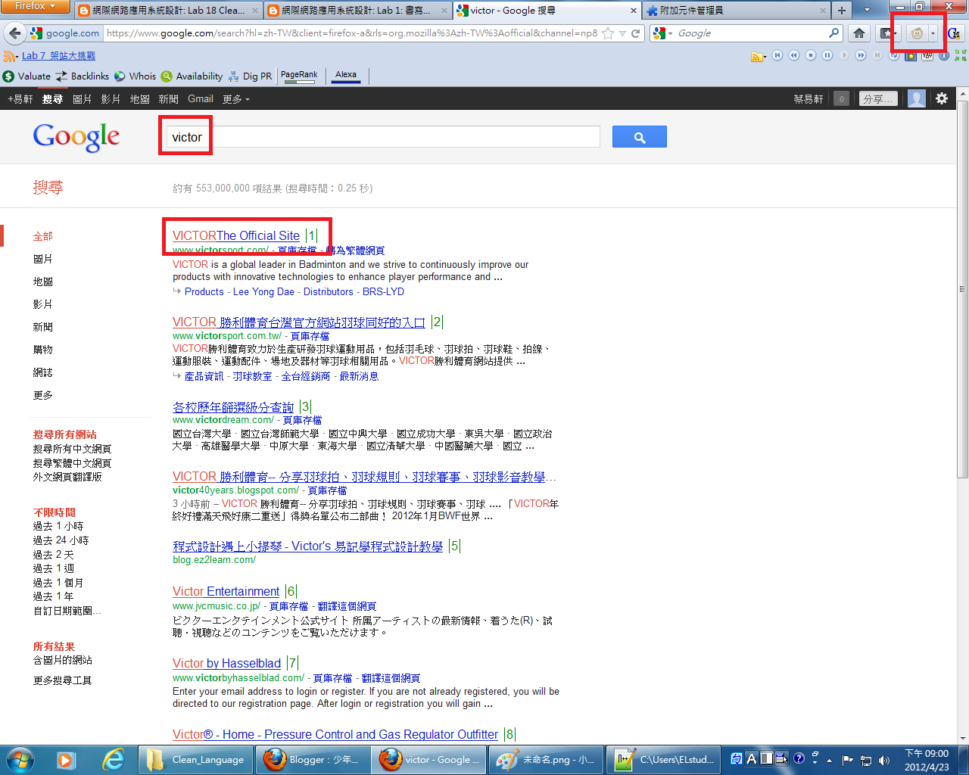Screen dimensions: 969x775
Task: Open Internet Explorer from the taskbar
Action: 114,760
